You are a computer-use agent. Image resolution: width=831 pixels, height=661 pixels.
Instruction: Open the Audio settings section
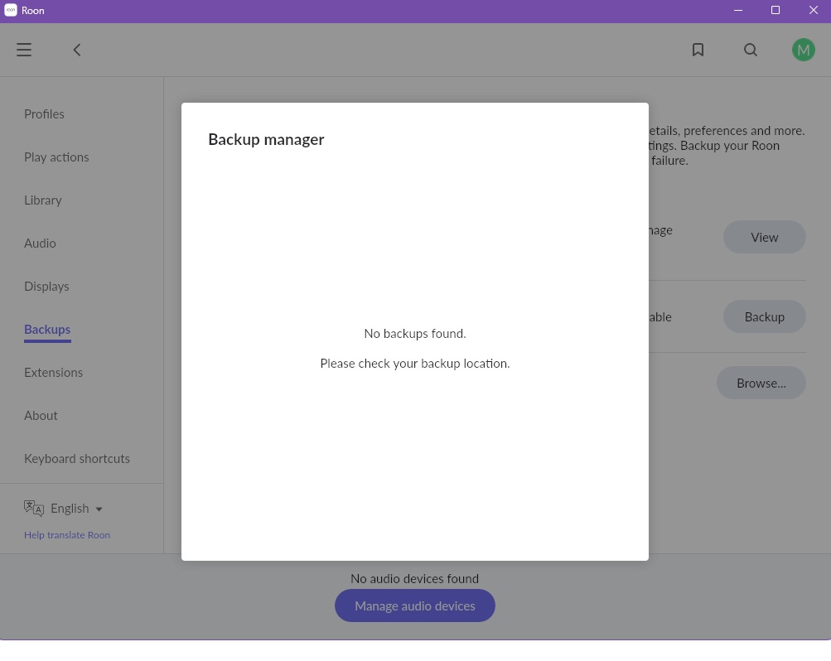point(40,244)
